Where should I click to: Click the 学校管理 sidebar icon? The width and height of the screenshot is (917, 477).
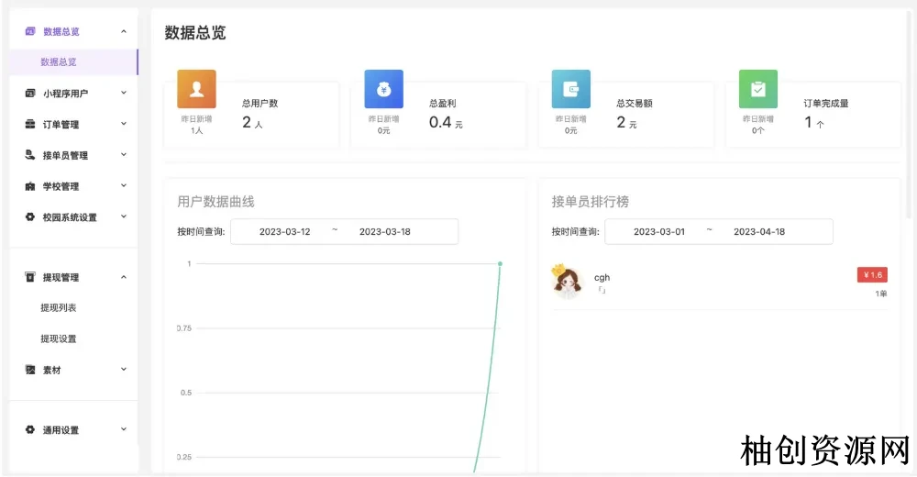coord(30,186)
